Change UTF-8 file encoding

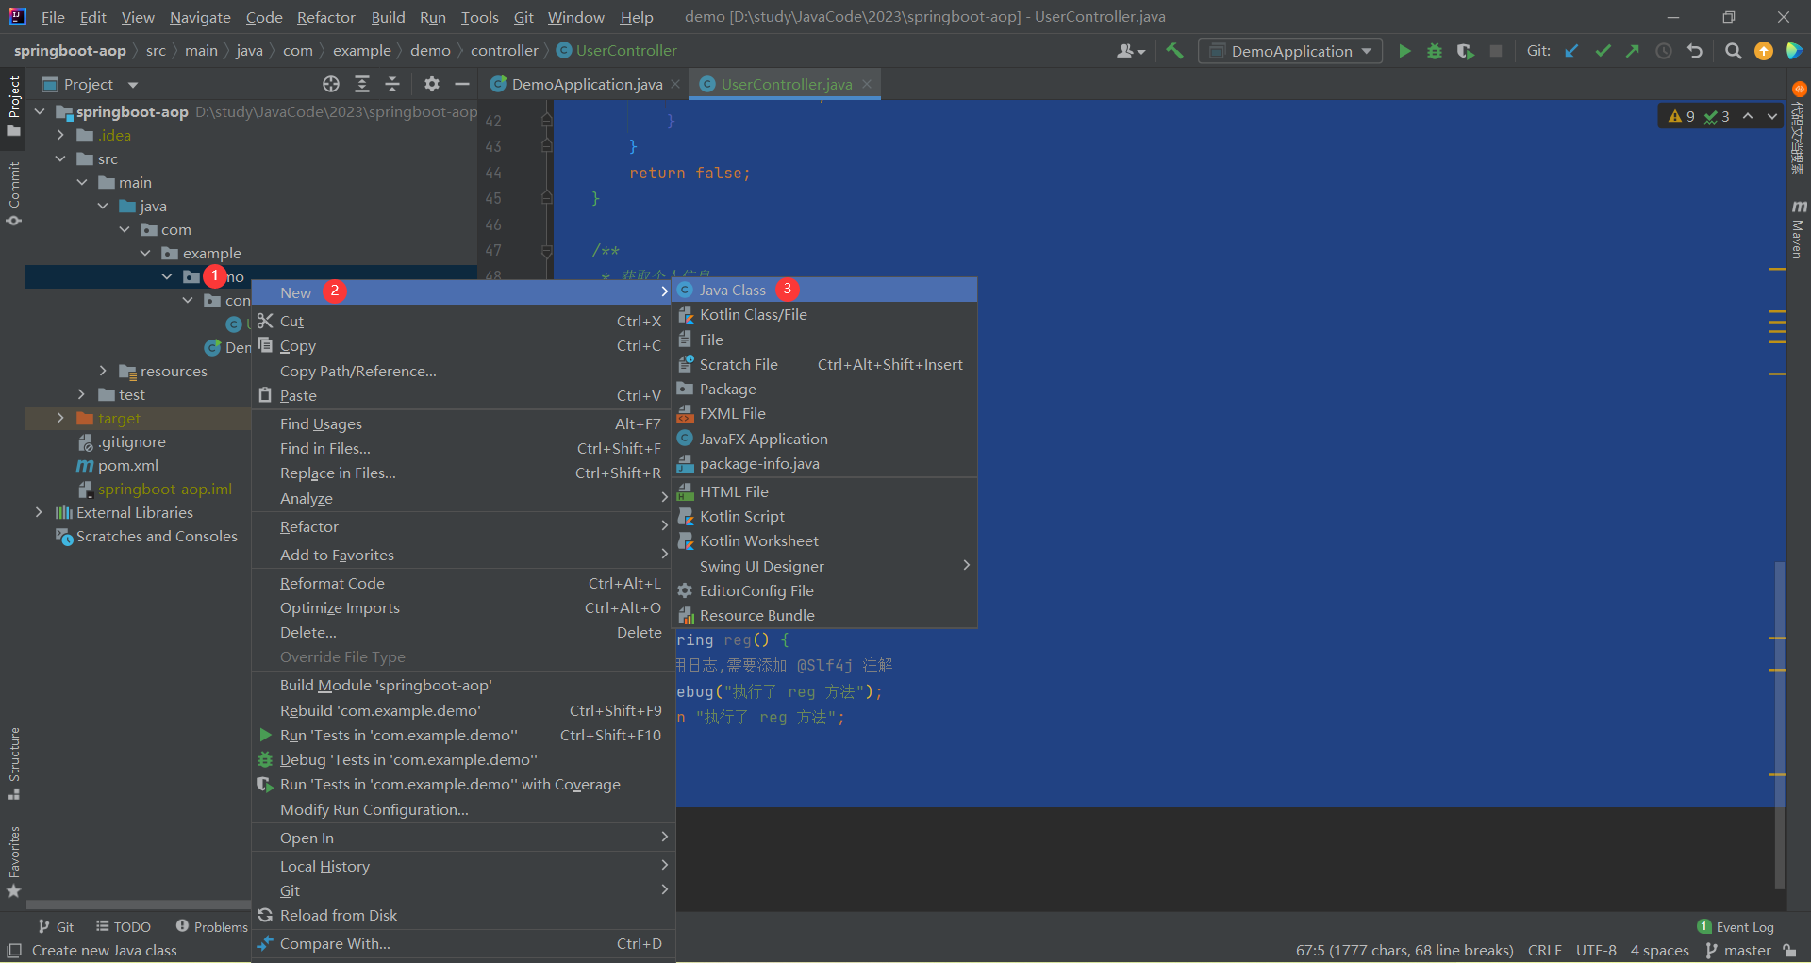1596,951
